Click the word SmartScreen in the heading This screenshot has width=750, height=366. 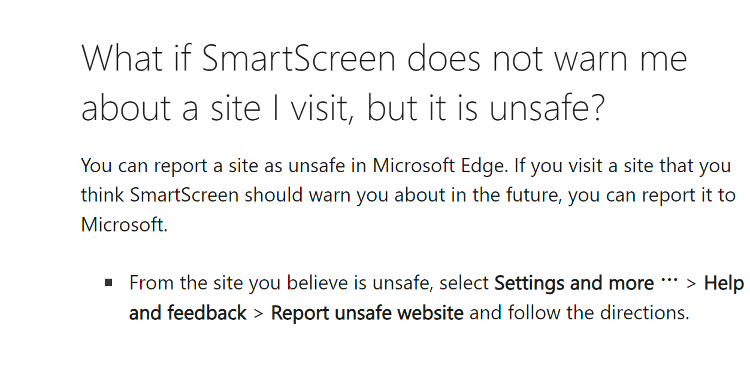(x=298, y=59)
